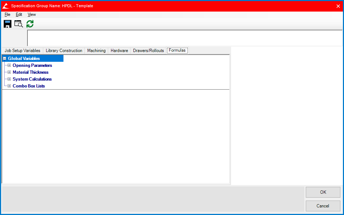Expand the System Calculations tree node
Viewport: 344px width, 215px height.
(9, 79)
